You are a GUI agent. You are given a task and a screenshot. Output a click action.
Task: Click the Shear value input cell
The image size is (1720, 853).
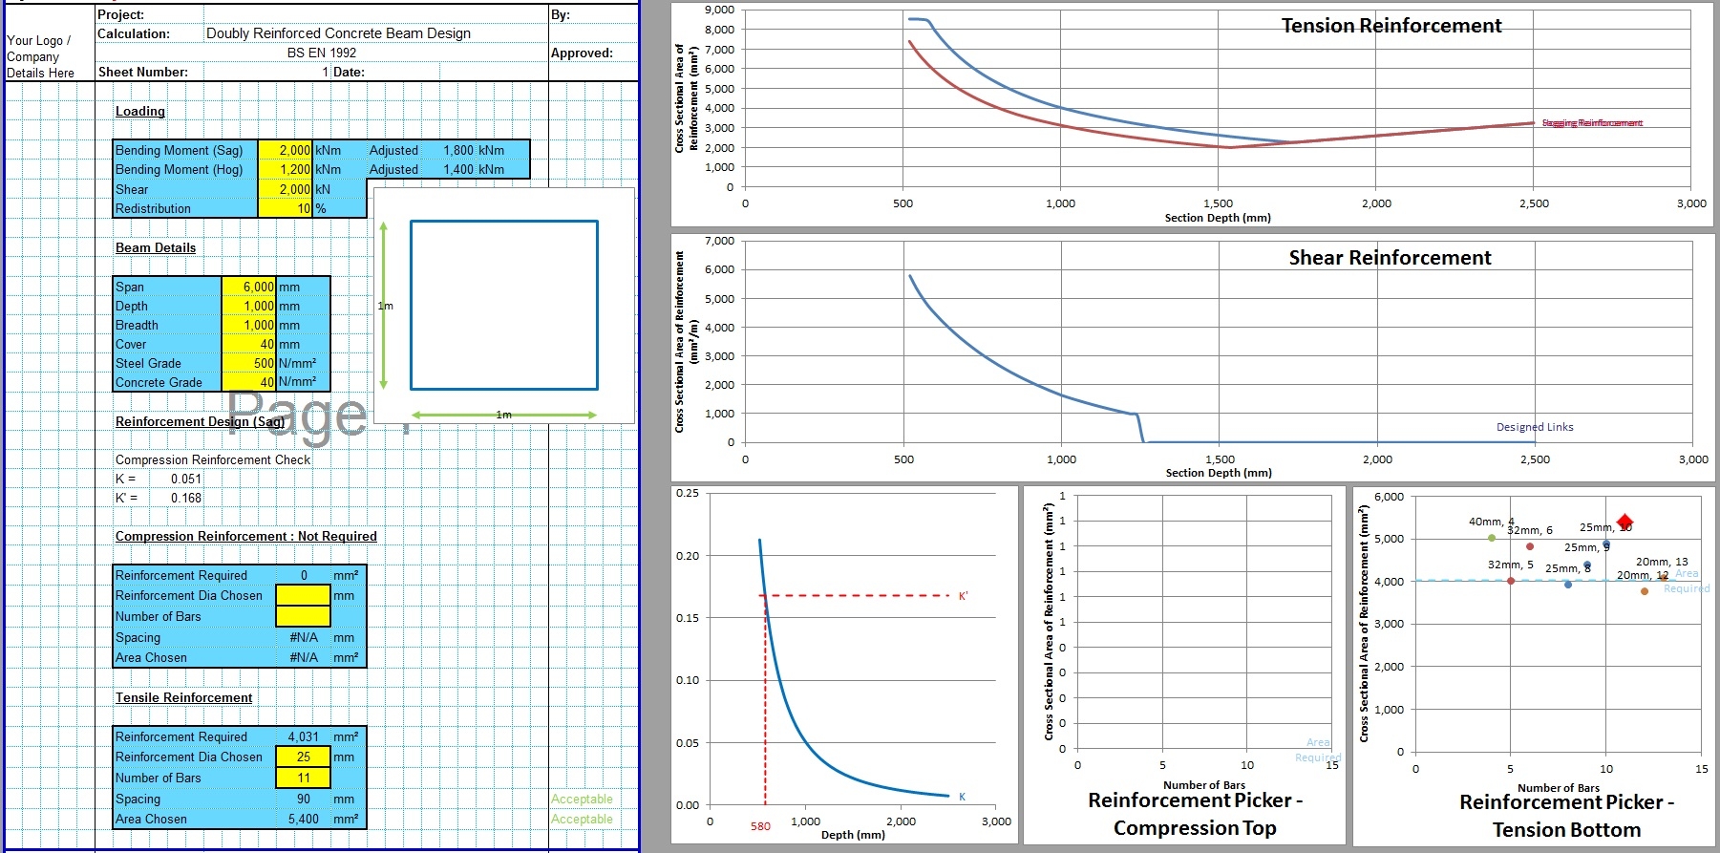pyautogui.click(x=285, y=189)
